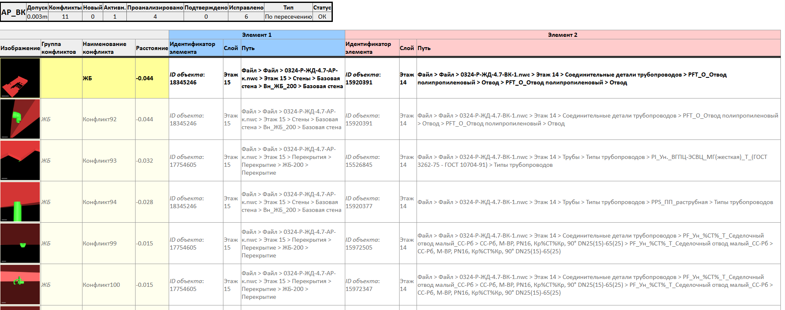Open the ЖБ group clash thumbnail
The image size is (785, 310).
click(x=20, y=78)
